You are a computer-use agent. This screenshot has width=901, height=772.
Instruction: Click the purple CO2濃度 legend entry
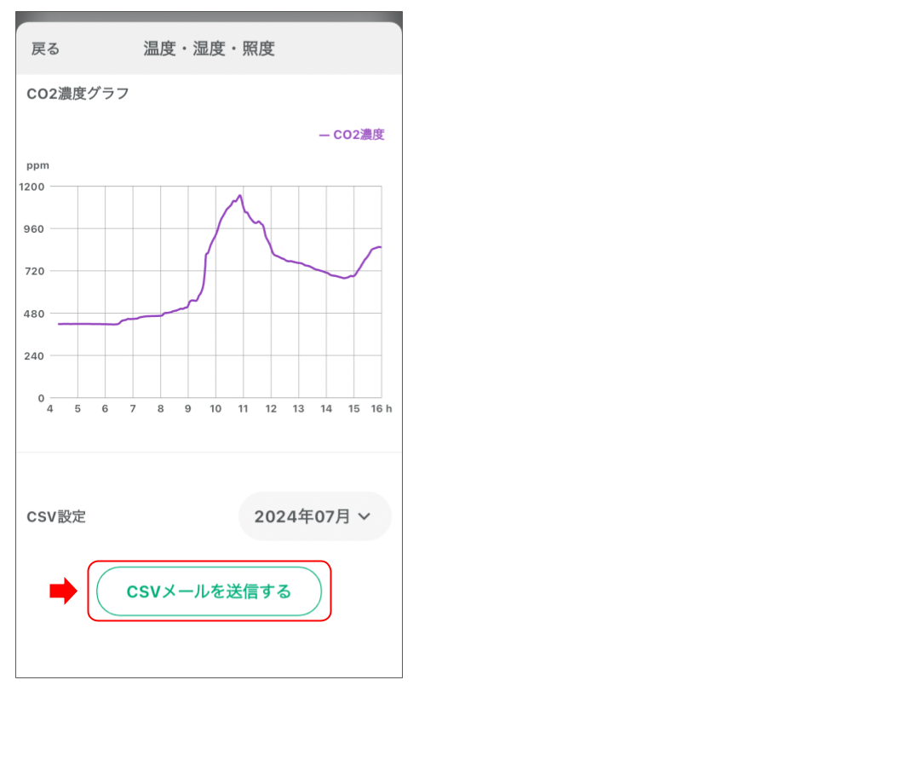[x=352, y=135]
